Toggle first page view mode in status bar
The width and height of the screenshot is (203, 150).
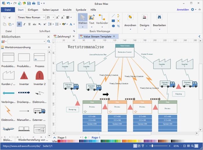135,146
